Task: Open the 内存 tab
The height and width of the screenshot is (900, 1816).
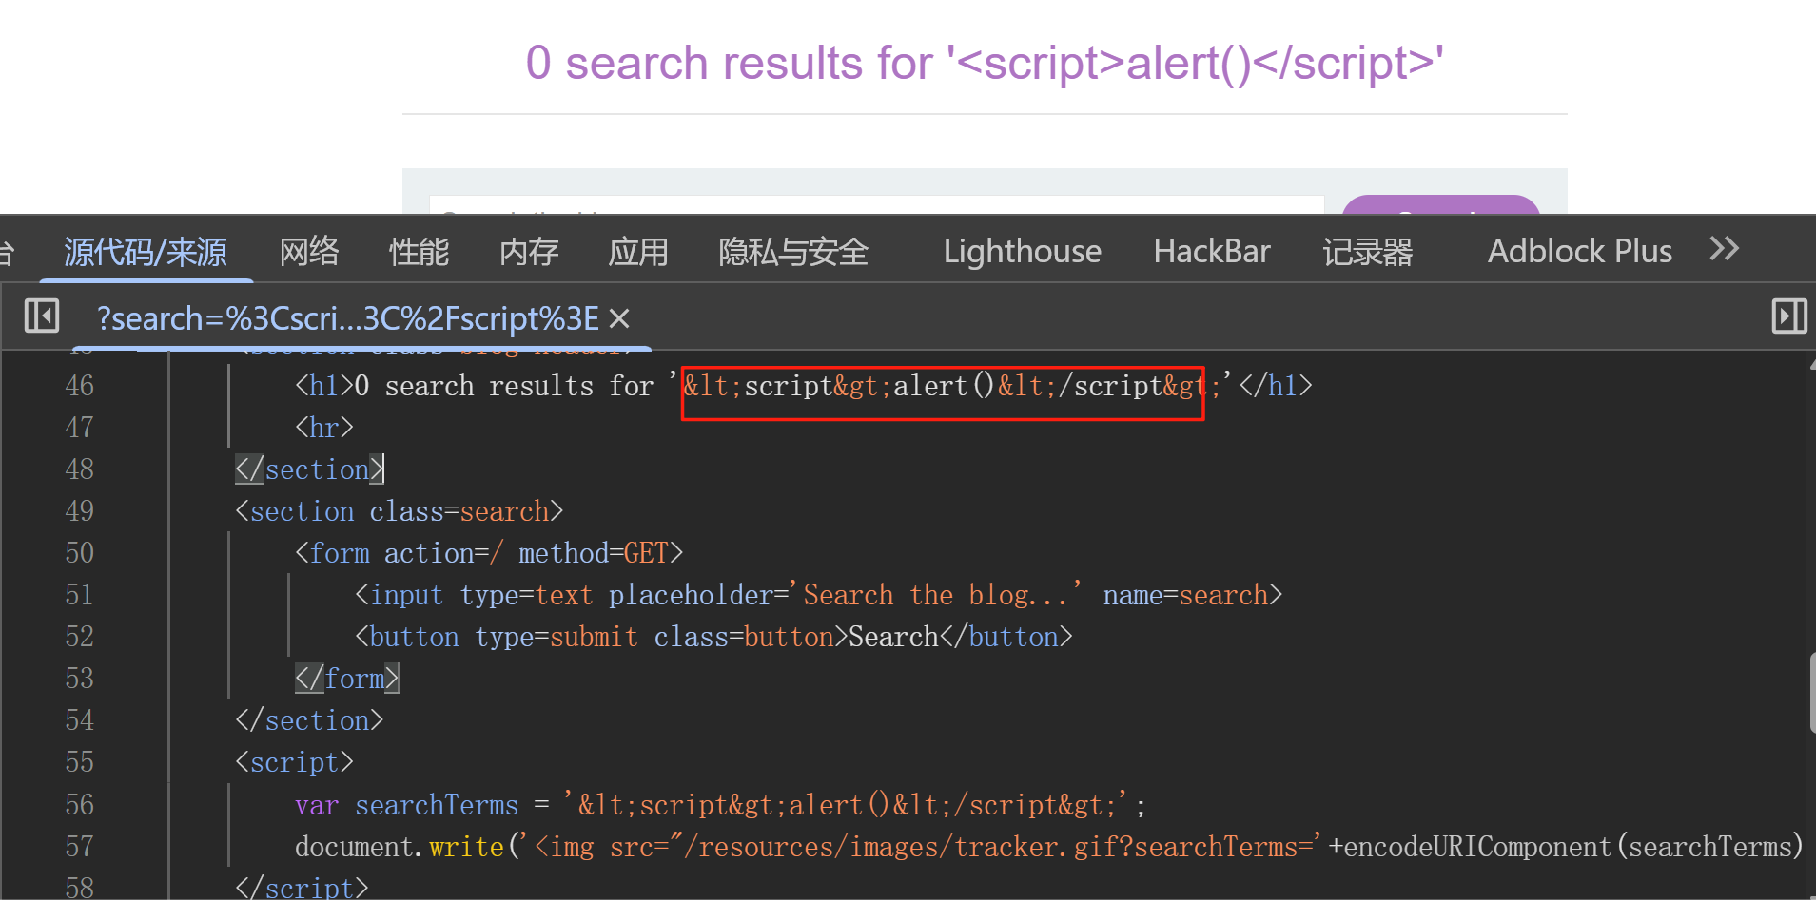Action: (x=529, y=251)
